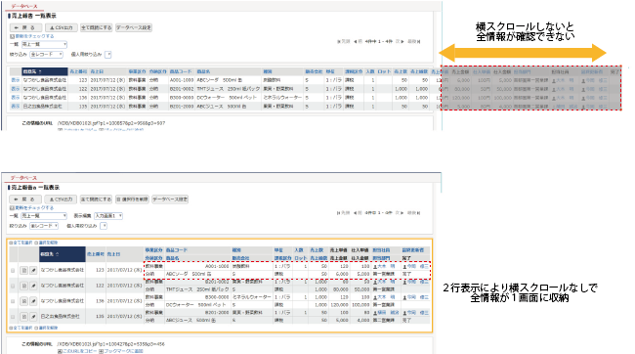
Task: Click 戻る button in the lower panel
Action: coord(25,199)
